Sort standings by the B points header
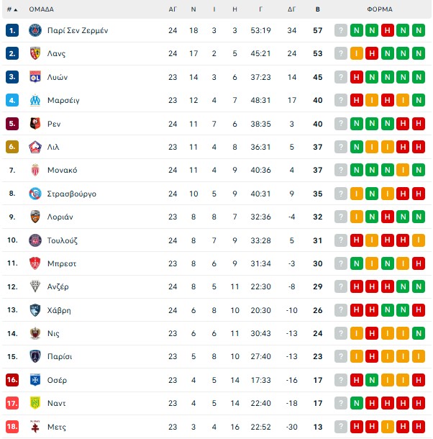 [318, 9]
